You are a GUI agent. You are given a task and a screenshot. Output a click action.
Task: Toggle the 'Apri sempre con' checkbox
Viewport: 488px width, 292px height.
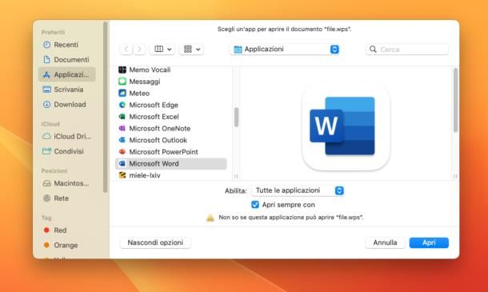tap(255, 205)
